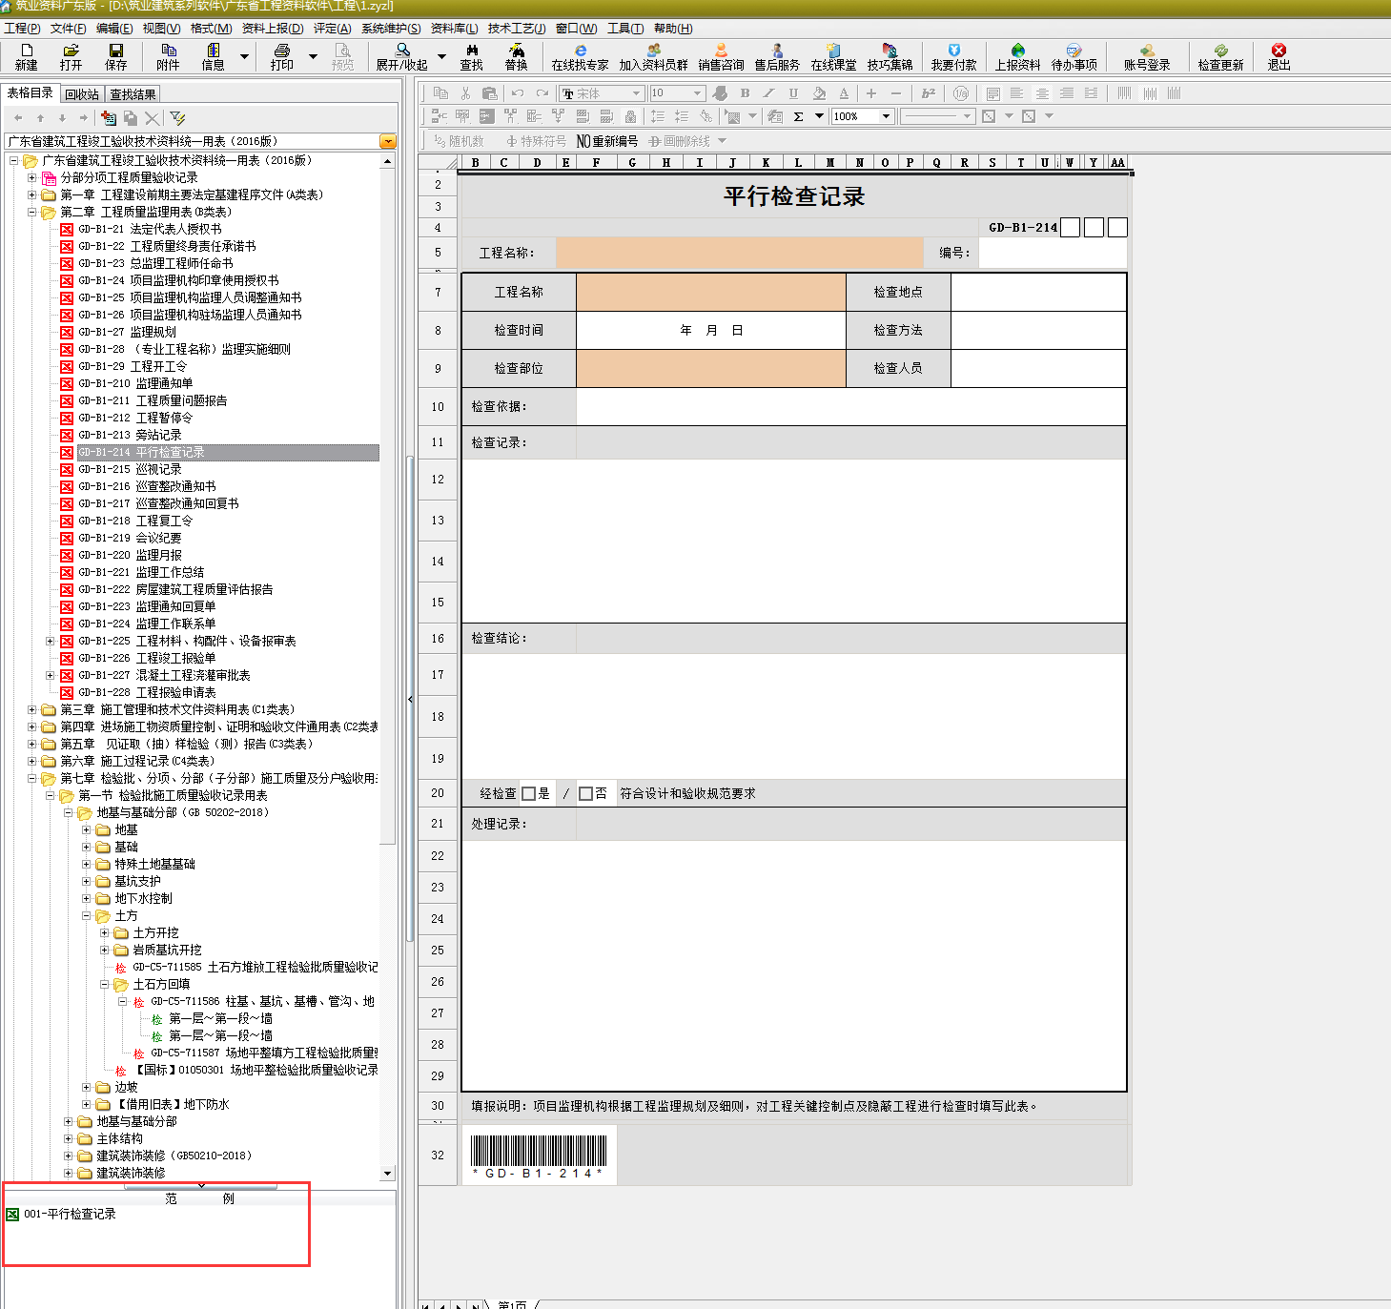The image size is (1391, 1309).
Task: Open example 001-平行检查记录
Action: 61,1214
